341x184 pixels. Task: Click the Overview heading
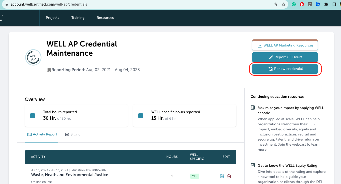tap(35, 99)
